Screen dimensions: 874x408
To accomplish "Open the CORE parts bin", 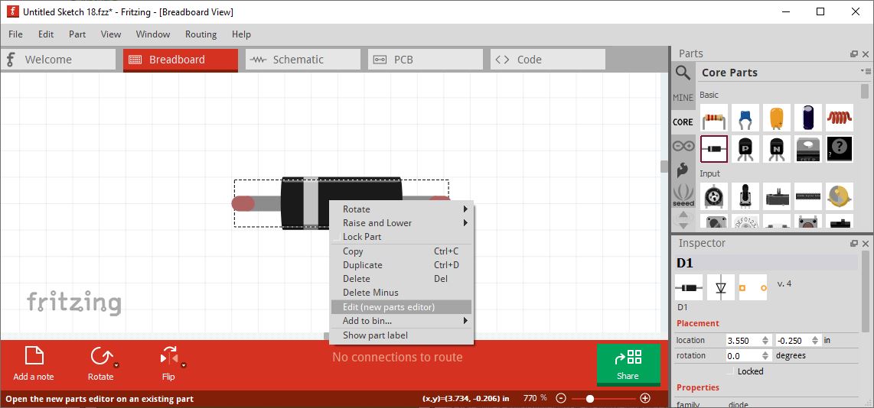I will tap(683, 122).
